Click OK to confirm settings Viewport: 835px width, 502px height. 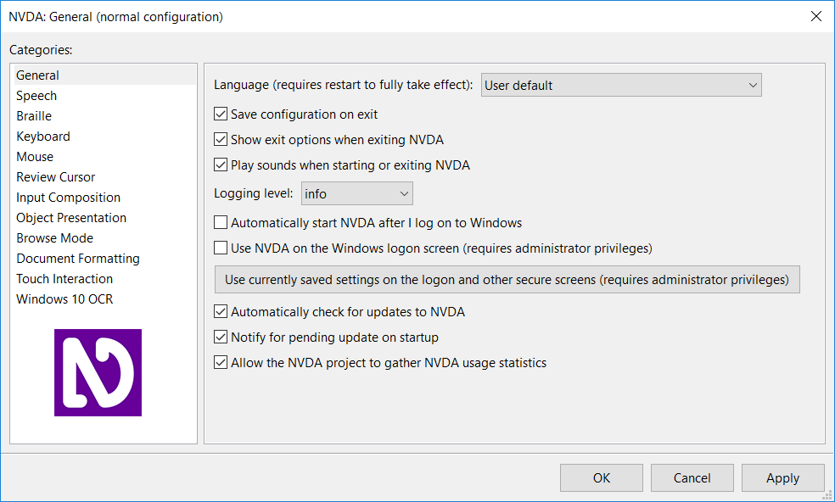pyautogui.click(x=601, y=478)
